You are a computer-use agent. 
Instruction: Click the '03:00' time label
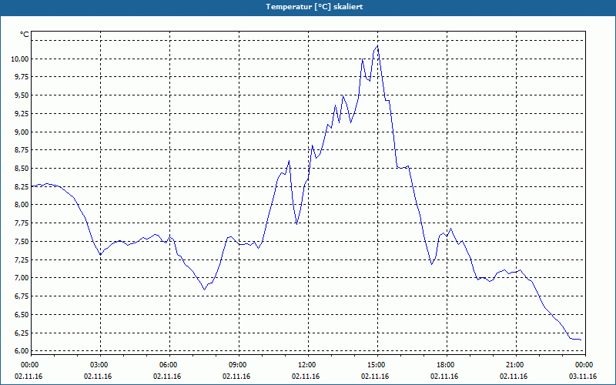point(100,365)
